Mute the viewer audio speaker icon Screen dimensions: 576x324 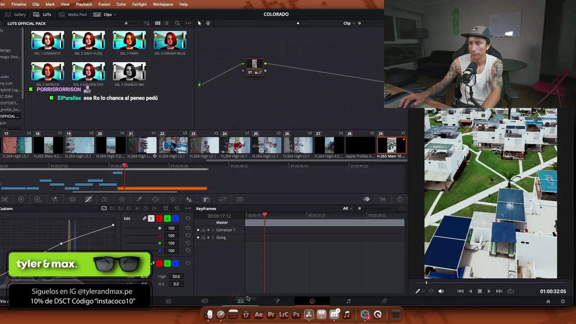pyautogui.click(x=441, y=291)
